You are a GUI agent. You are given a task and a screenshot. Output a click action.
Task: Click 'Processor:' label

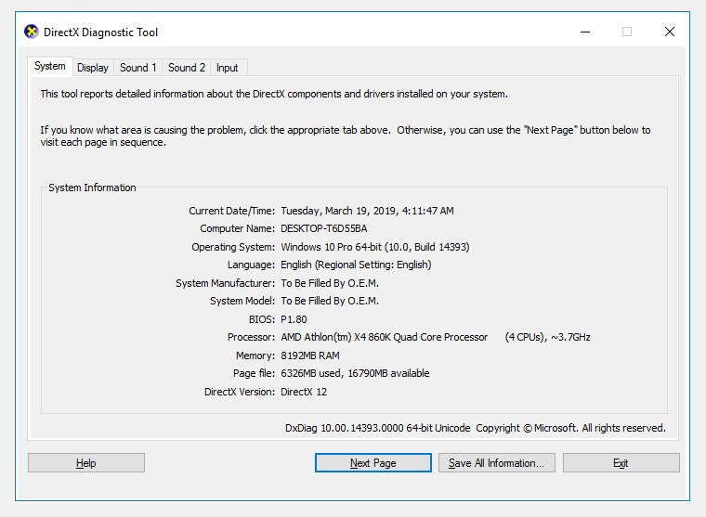click(251, 337)
